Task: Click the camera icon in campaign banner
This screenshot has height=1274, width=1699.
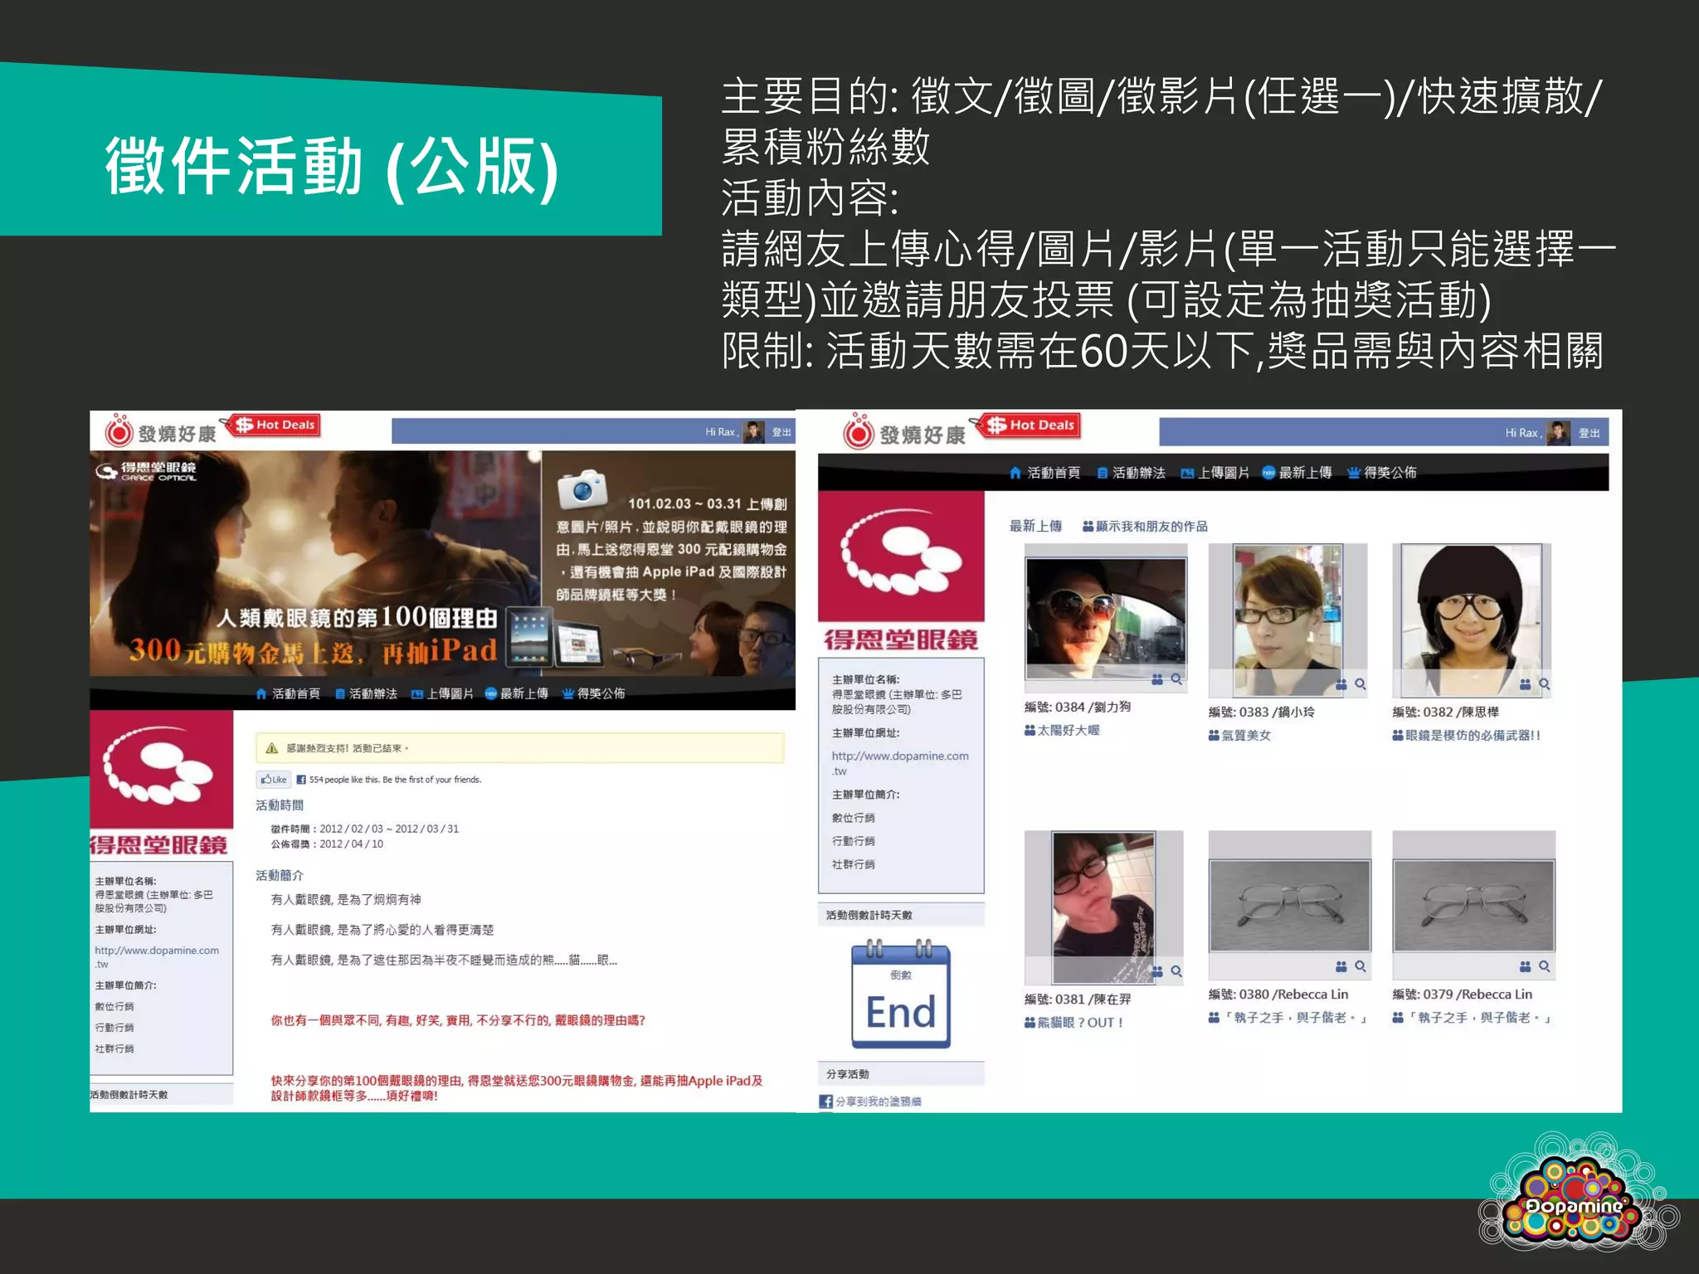Action: tap(582, 489)
